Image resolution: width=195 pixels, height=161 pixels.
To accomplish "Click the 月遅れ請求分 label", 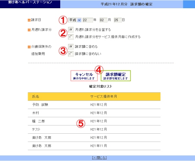I will (42, 30).
